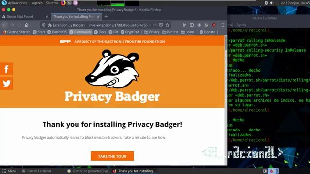Viewport: 310px width, 174px height.
Task: Expand the Pentest bookmarks folder
Action: [x=170, y=32]
